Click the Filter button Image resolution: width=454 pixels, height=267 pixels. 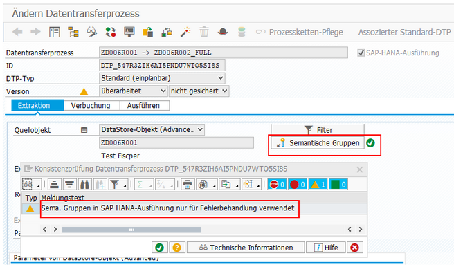(318, 130)
